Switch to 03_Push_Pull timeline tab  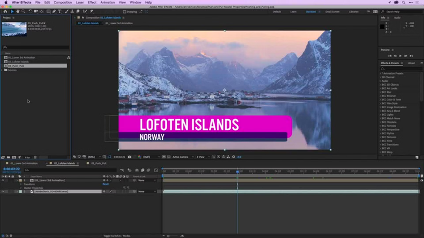[98, 164]
